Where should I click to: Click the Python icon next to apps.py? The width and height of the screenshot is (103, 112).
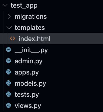(9, 72)
